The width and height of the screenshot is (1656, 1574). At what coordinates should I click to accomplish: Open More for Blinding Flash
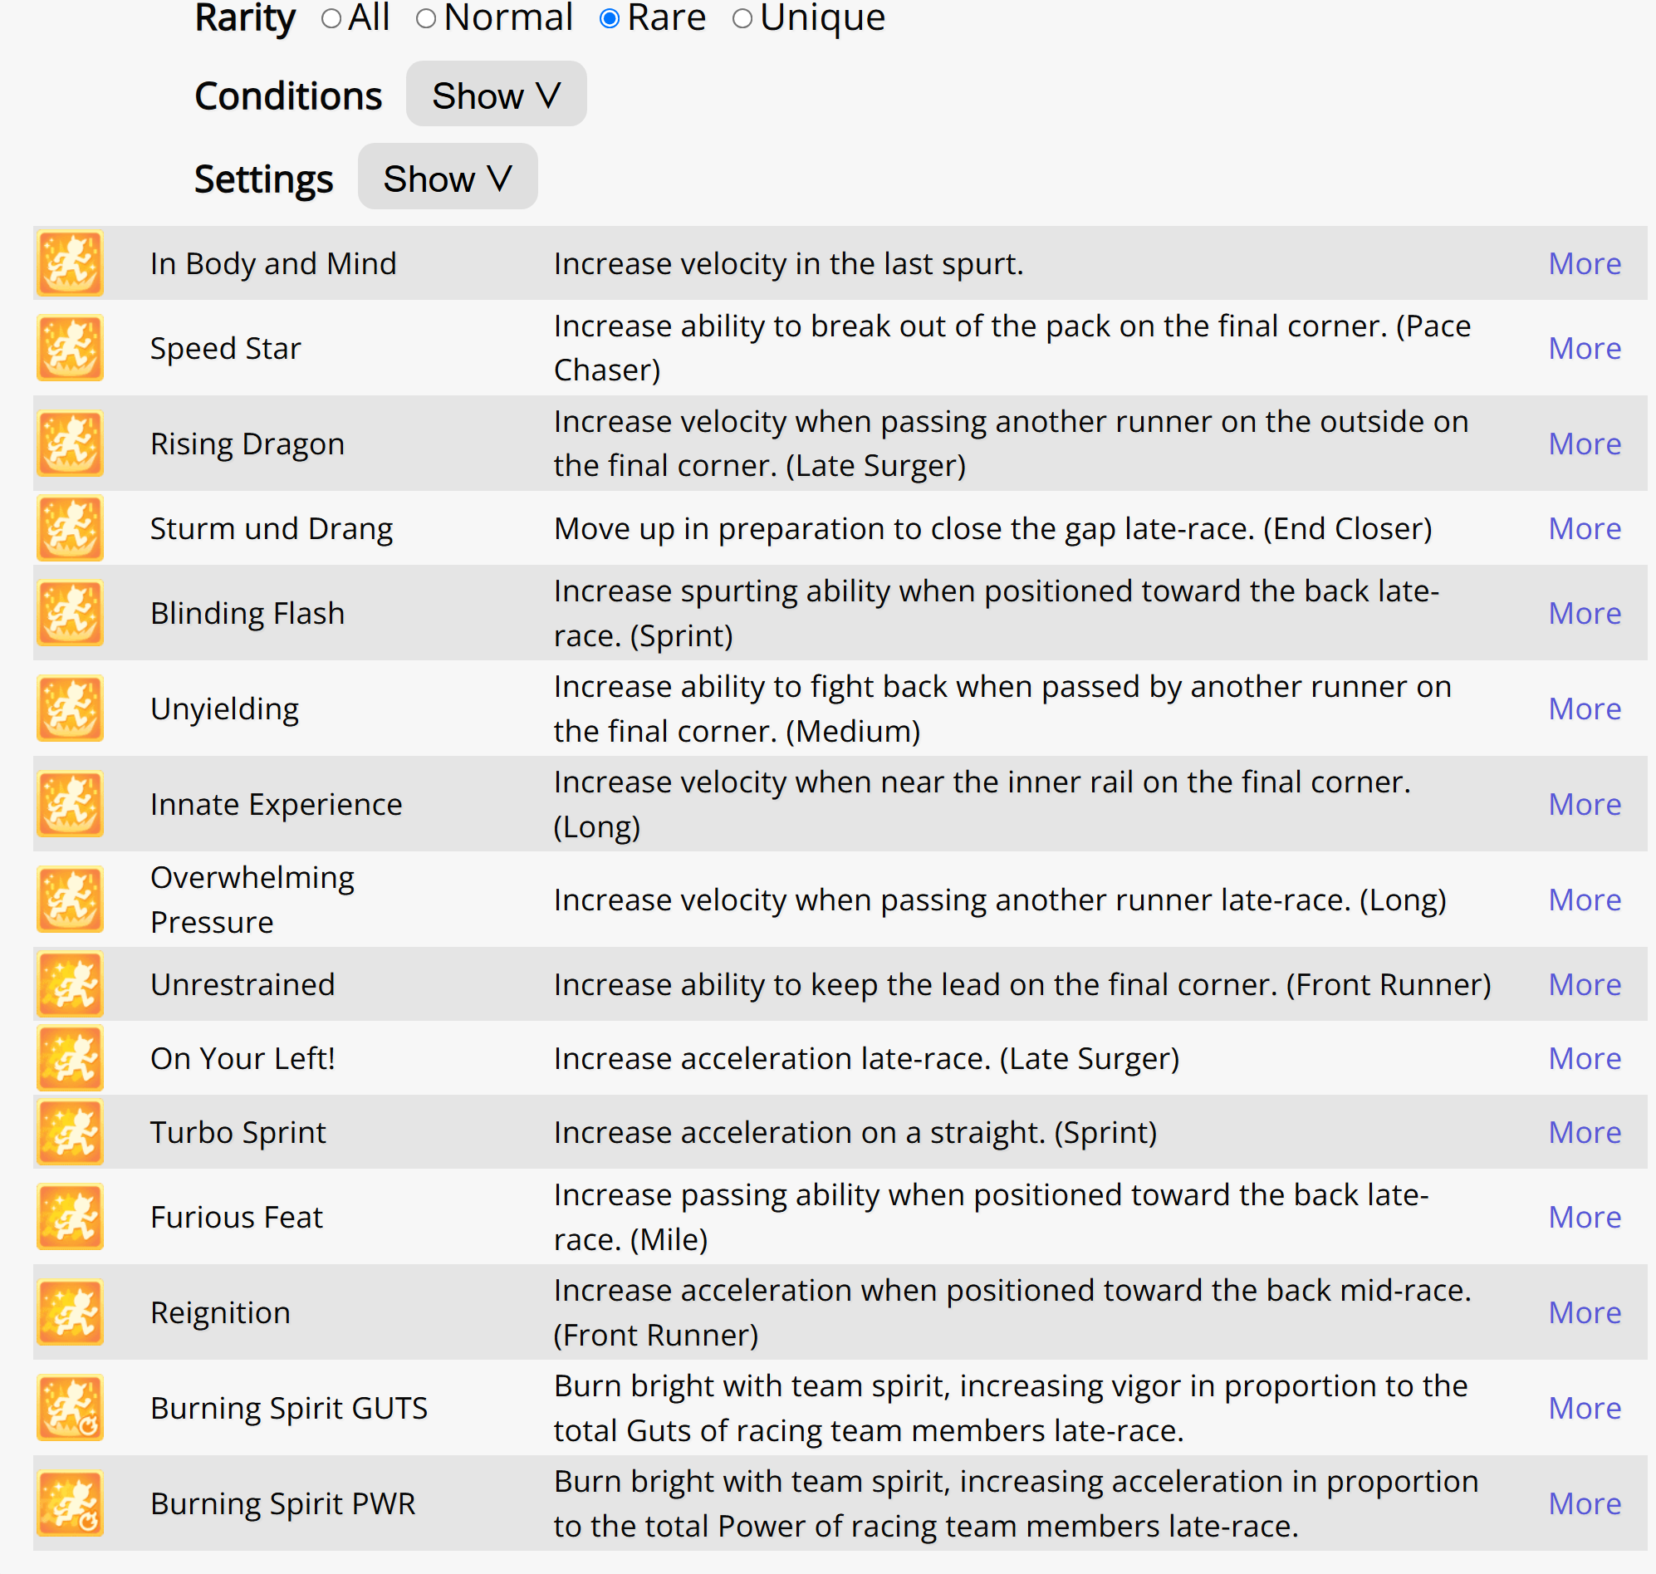[1585, 613]
